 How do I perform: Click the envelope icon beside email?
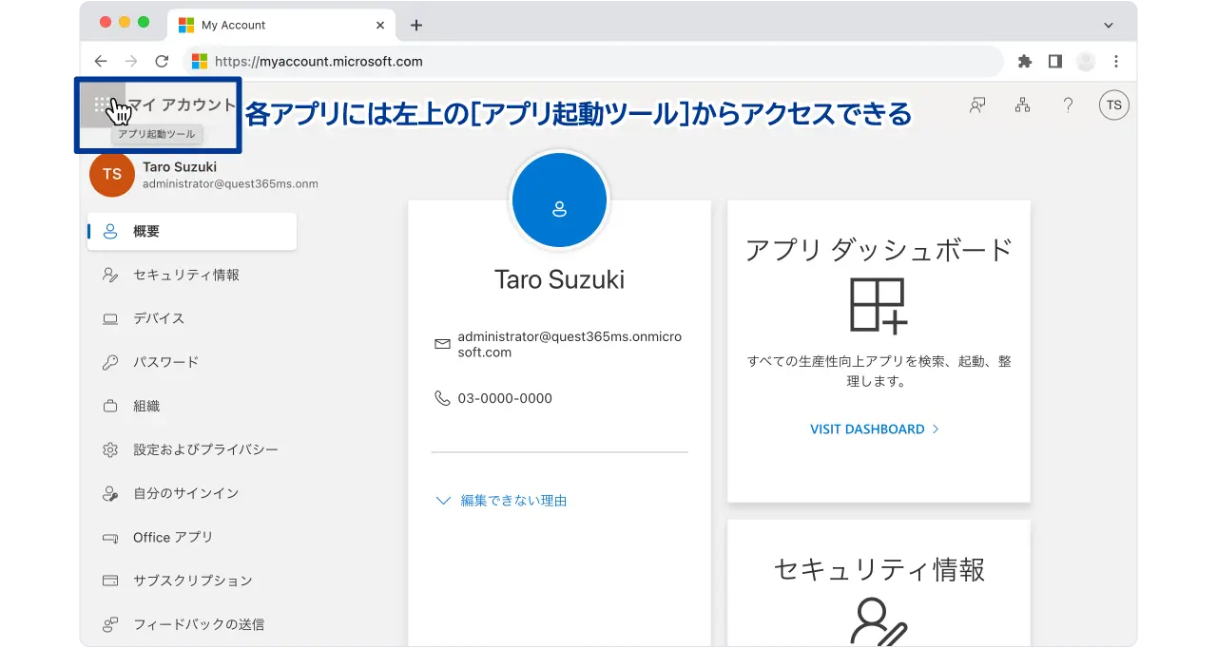tap(442, 344)
